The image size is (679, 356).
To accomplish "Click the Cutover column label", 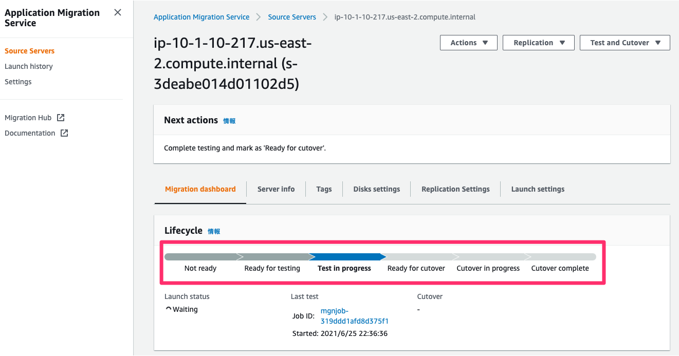I will [x=430, y=296].
